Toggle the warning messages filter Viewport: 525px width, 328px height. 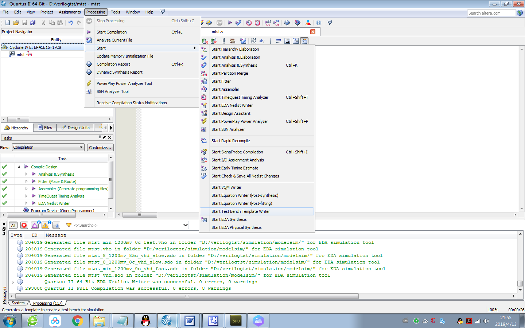pyautogui.click(x=45, y=225)
